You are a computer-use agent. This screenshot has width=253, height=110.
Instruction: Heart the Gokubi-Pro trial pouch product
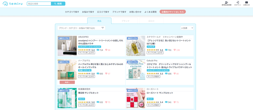pyautogui.click(x=175, y=74)
